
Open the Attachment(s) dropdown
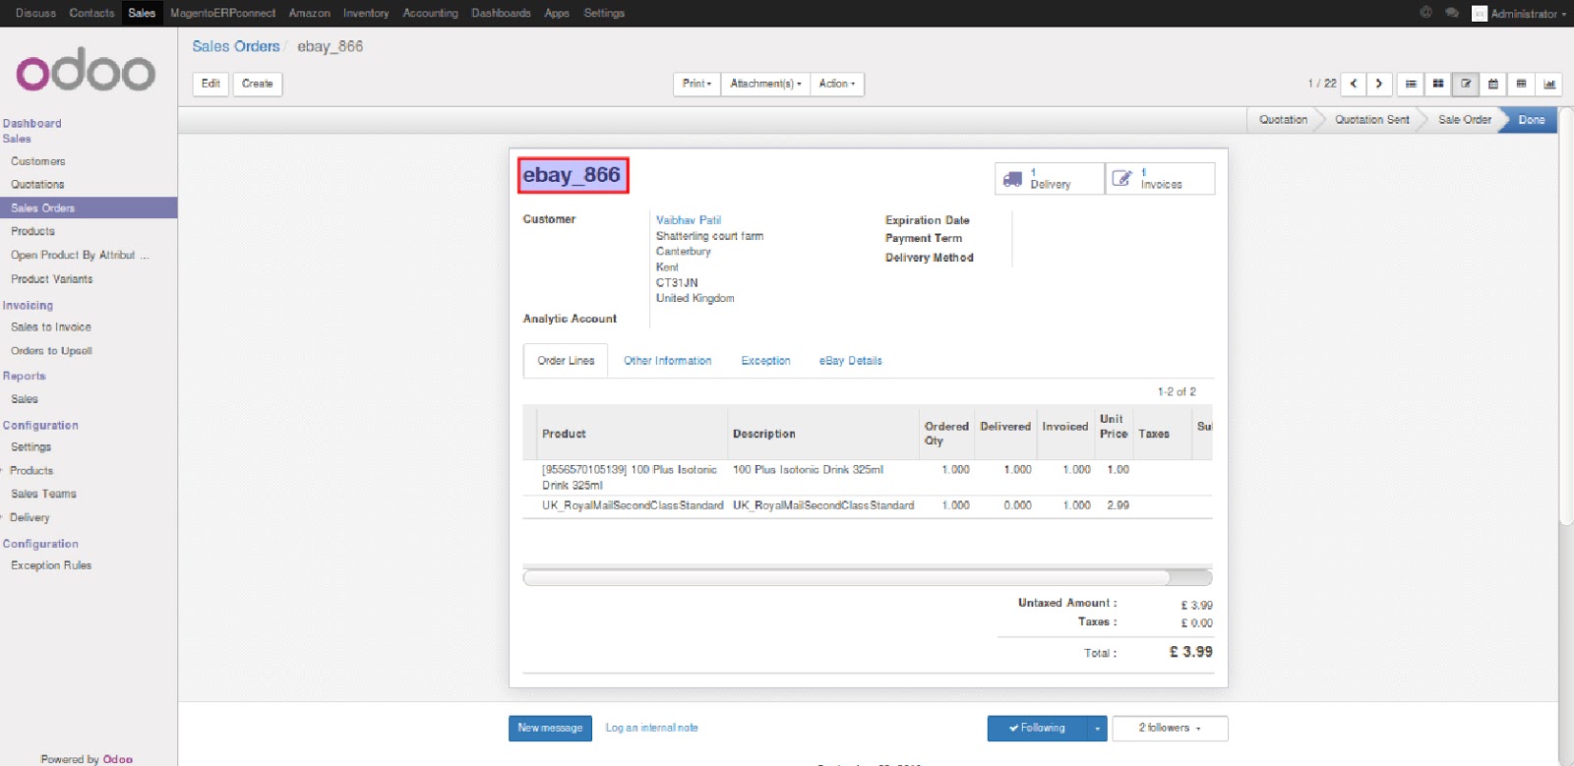click(x=765, y=84)
